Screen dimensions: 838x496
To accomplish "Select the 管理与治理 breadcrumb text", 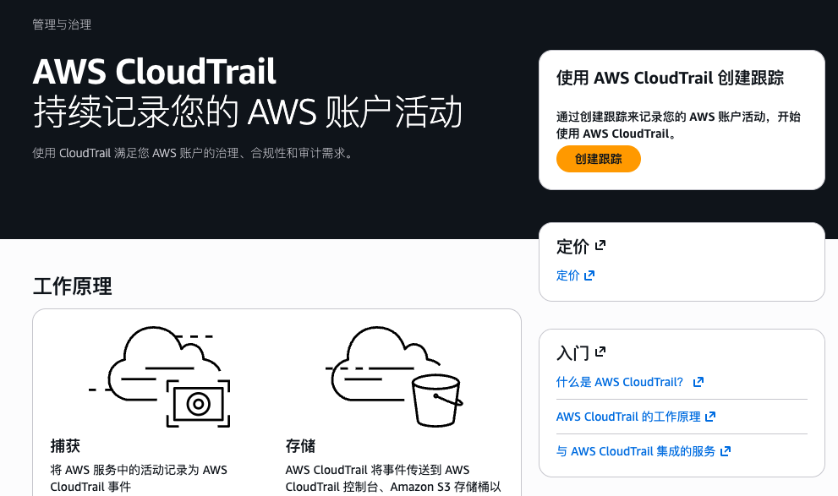I will [62, 25].
